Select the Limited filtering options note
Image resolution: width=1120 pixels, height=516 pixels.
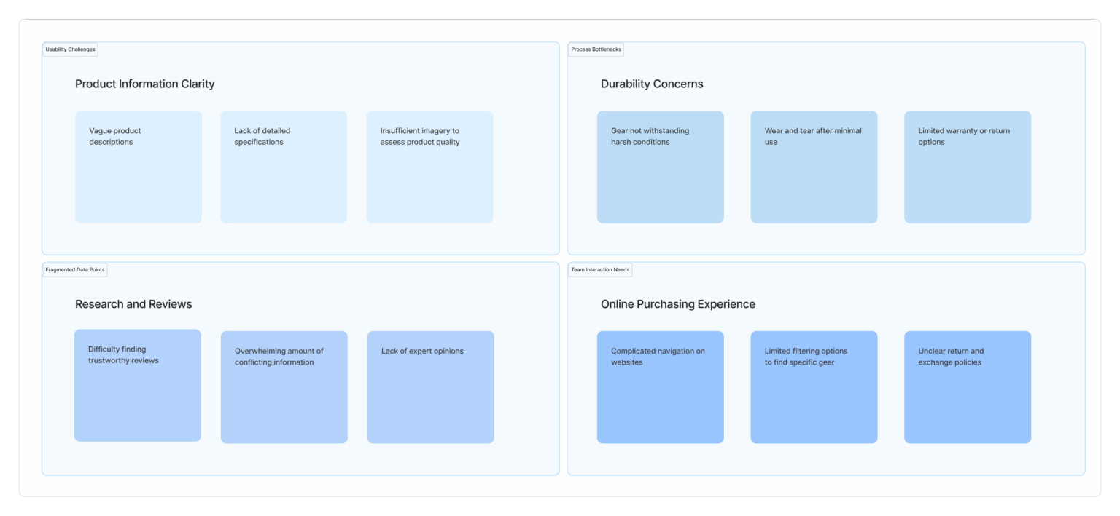tap(814, 387)
